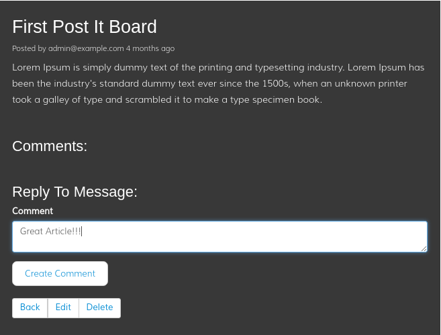Open Edit for this post
This screenshot has height=335, width=441.
point(63,307)
